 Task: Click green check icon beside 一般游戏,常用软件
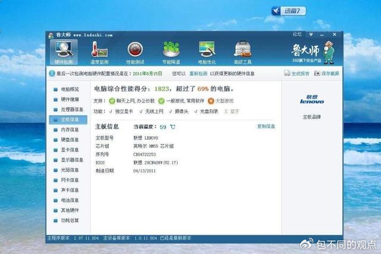click(161, 101)
